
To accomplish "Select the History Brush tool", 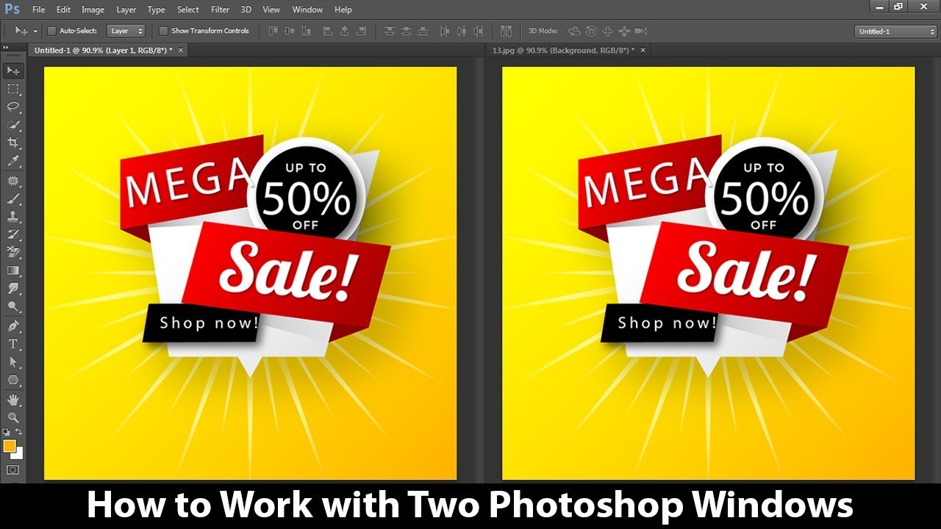I will click(13, 234).
